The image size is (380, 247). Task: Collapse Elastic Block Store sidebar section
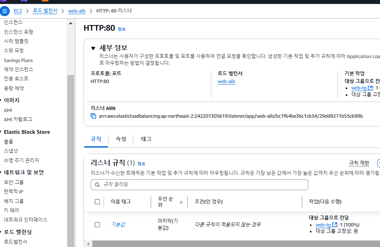tap(1, 132)
